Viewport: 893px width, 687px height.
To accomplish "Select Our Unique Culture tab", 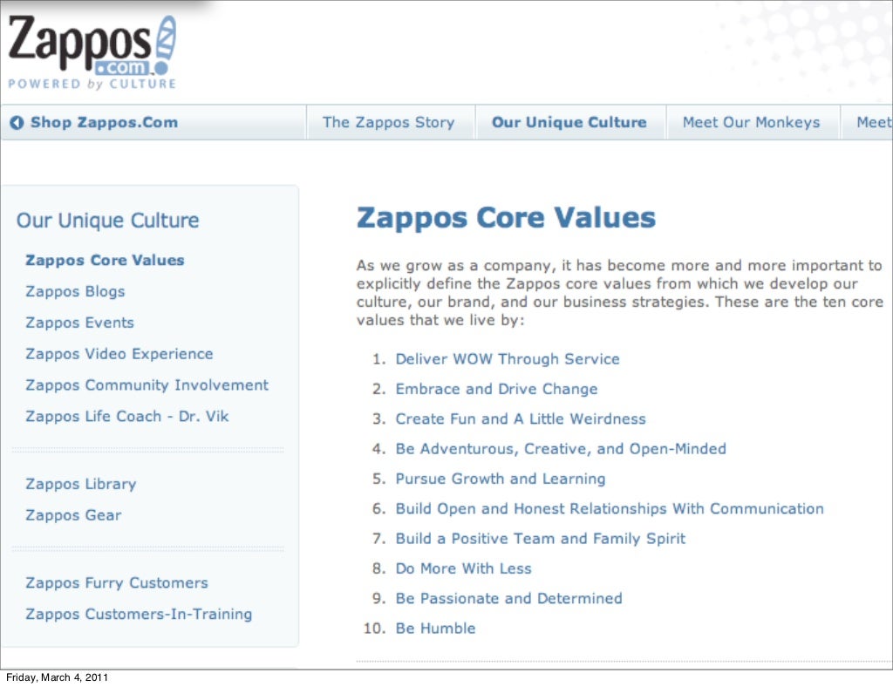I will (x=569, y=122).
